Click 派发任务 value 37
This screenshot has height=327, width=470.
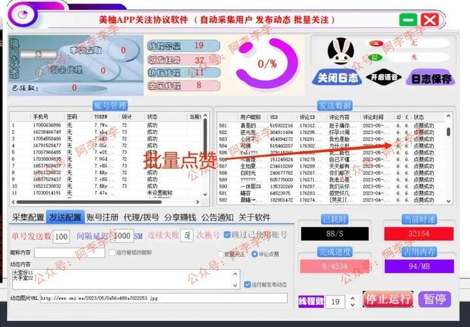199,60
